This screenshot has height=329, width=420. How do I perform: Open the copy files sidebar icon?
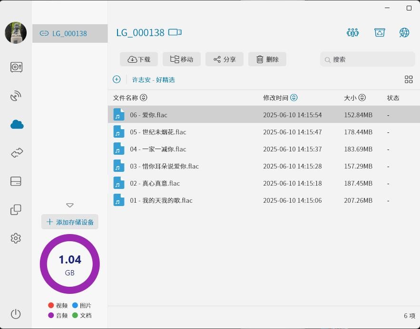tap(16, 210)
